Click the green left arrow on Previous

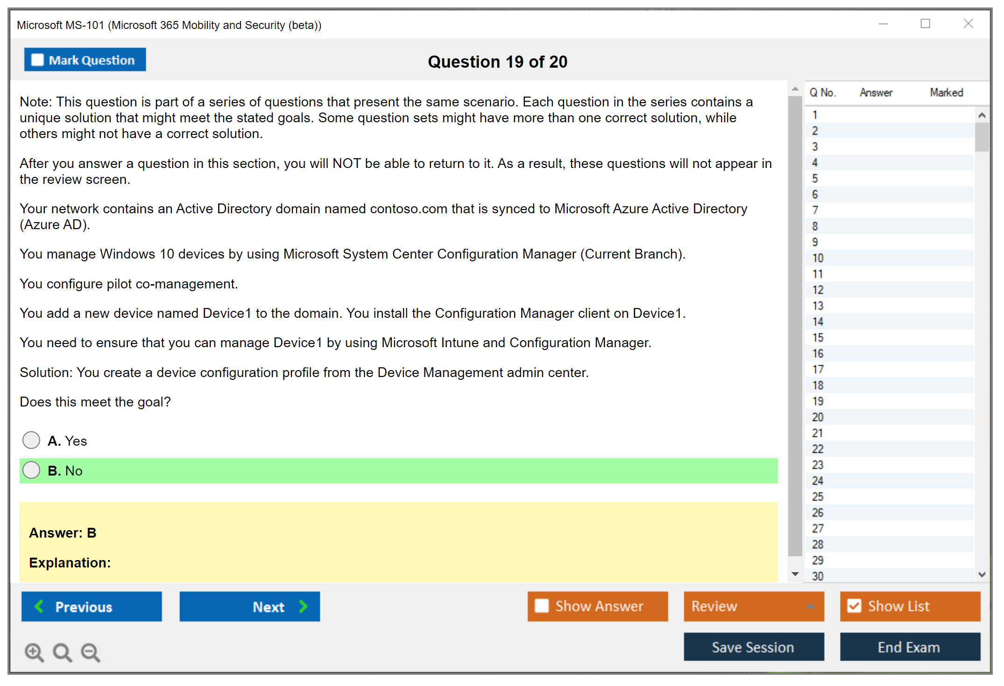[x=39, y=606]
